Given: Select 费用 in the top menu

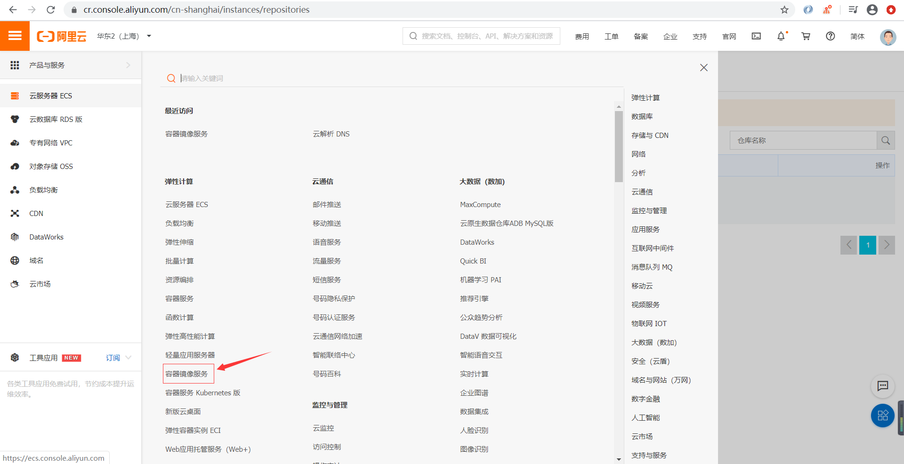Looking at the screenshot, I should [582, 37].
